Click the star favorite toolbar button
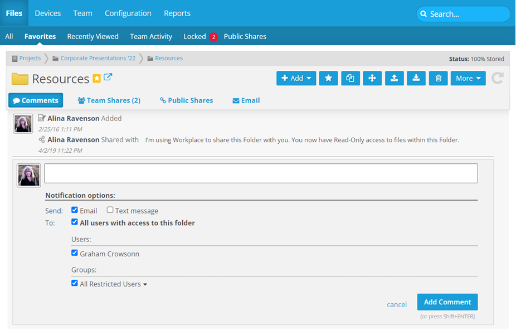Viewport: 516px width, 330px height. (328, 79)
